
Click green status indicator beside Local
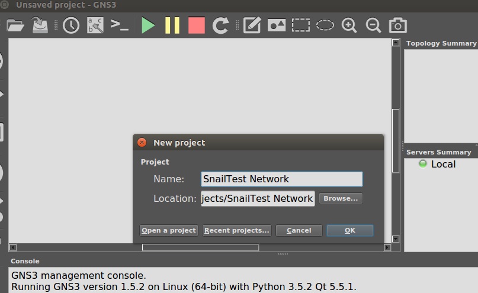tap(423, 164)
